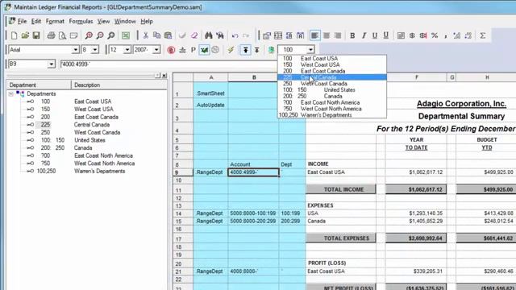
Task: Open an existing report file
Action: pos(25,35)
